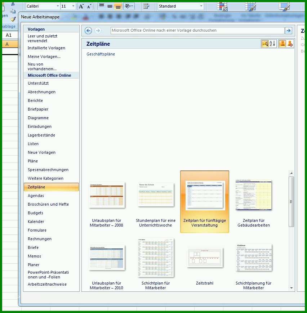Click the top-align text icon
This screenshot has height=313, width=307.
(x=102, y=6)
